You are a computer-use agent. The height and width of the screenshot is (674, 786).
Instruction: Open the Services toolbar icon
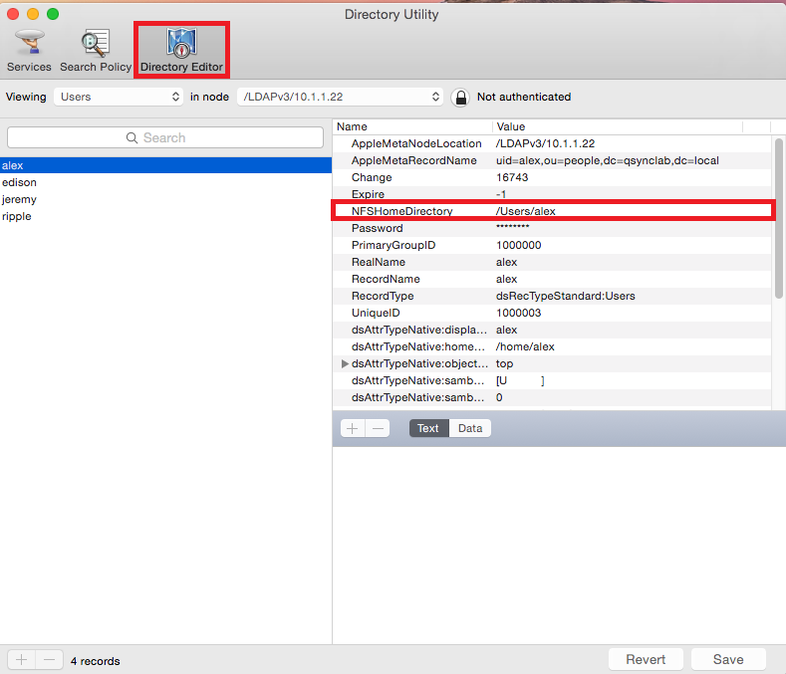[x=29, y=51]
